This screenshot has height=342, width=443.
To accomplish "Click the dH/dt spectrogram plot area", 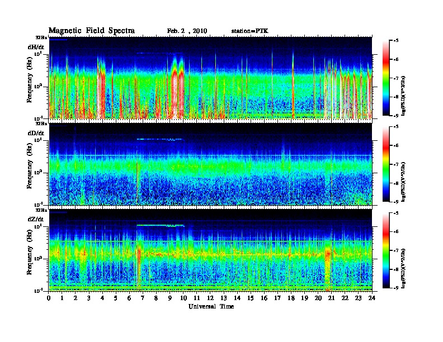I will tap(210, 78).
